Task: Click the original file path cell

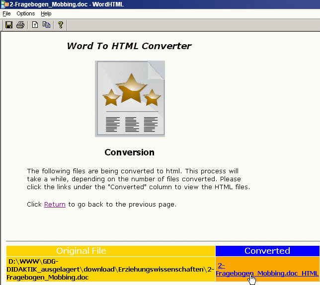Action: point(110,269)
